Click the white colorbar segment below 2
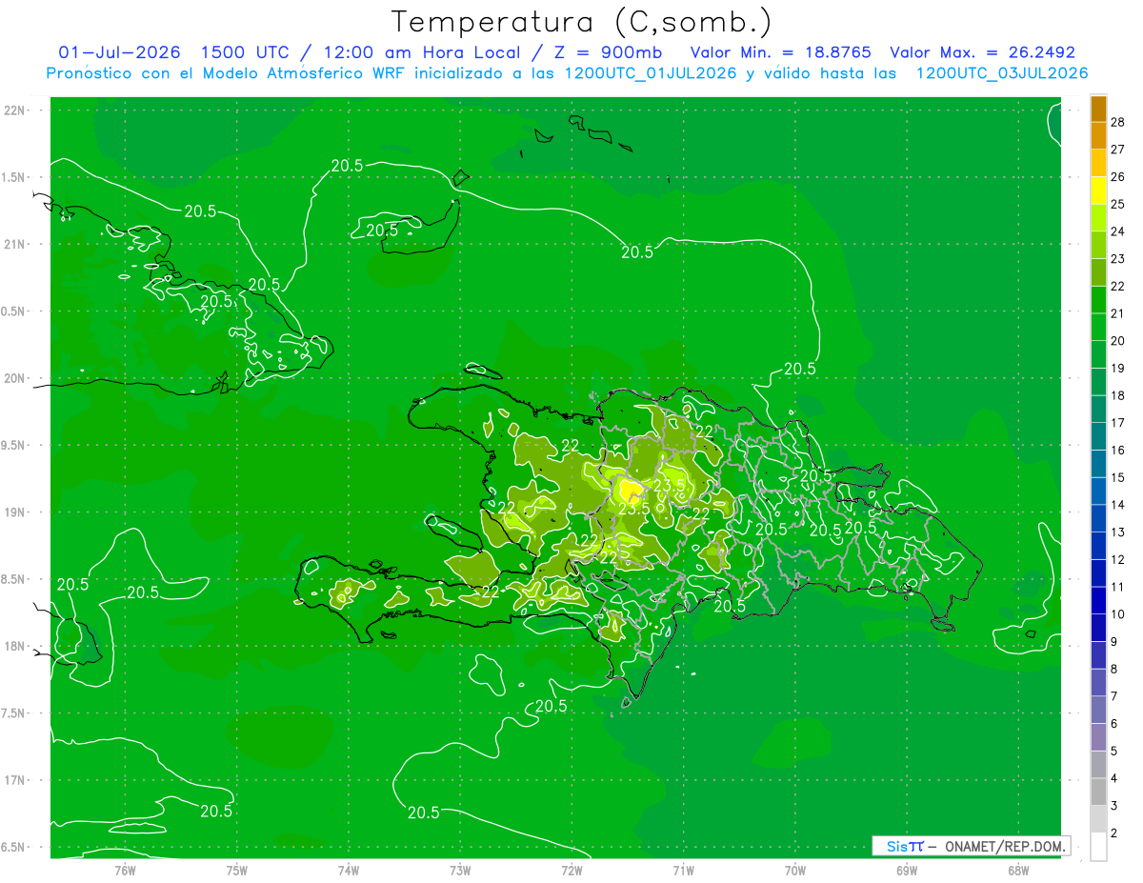 (1098, 847)
